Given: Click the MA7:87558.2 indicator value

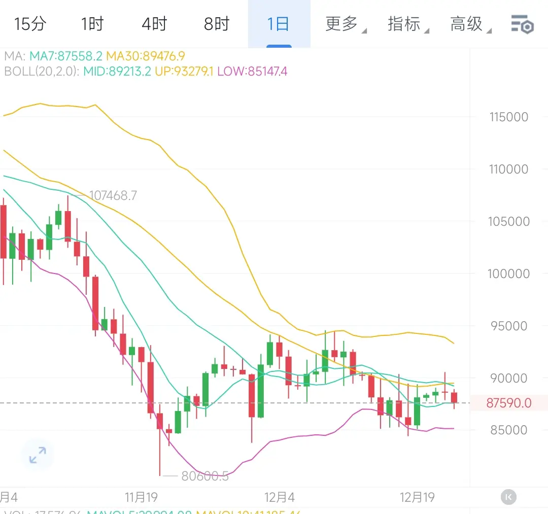Looking at the screenshot, I should pyautogui.click(x=66, y=56).
